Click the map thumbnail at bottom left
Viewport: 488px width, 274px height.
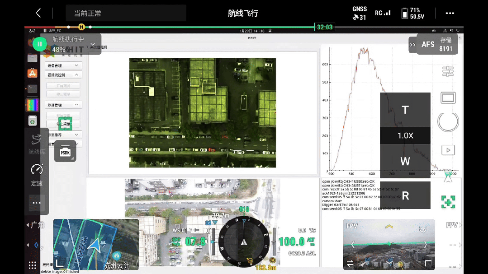95,244
